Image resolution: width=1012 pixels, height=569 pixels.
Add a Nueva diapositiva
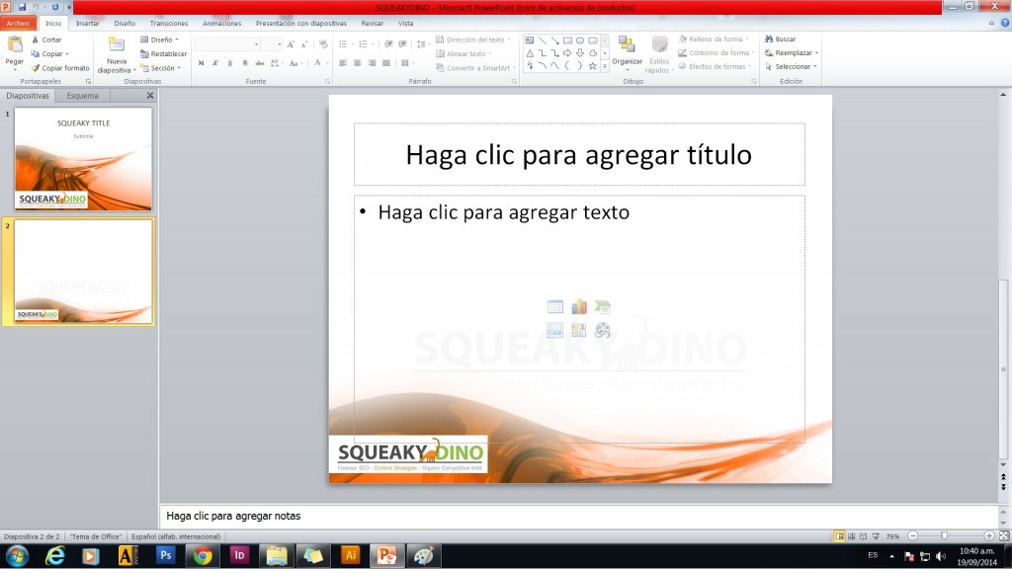[117, 54]
